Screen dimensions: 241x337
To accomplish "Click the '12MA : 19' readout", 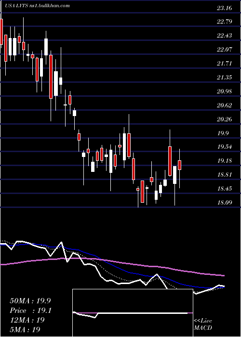I will pyautogui.click(x=27, y=320).
